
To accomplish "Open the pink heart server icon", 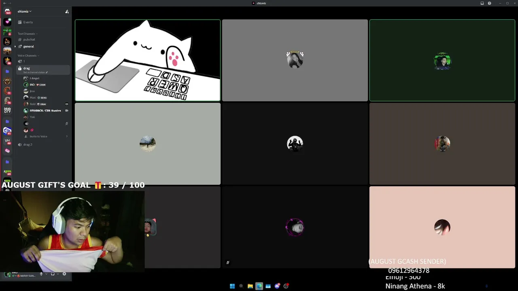I will point(7,22).
